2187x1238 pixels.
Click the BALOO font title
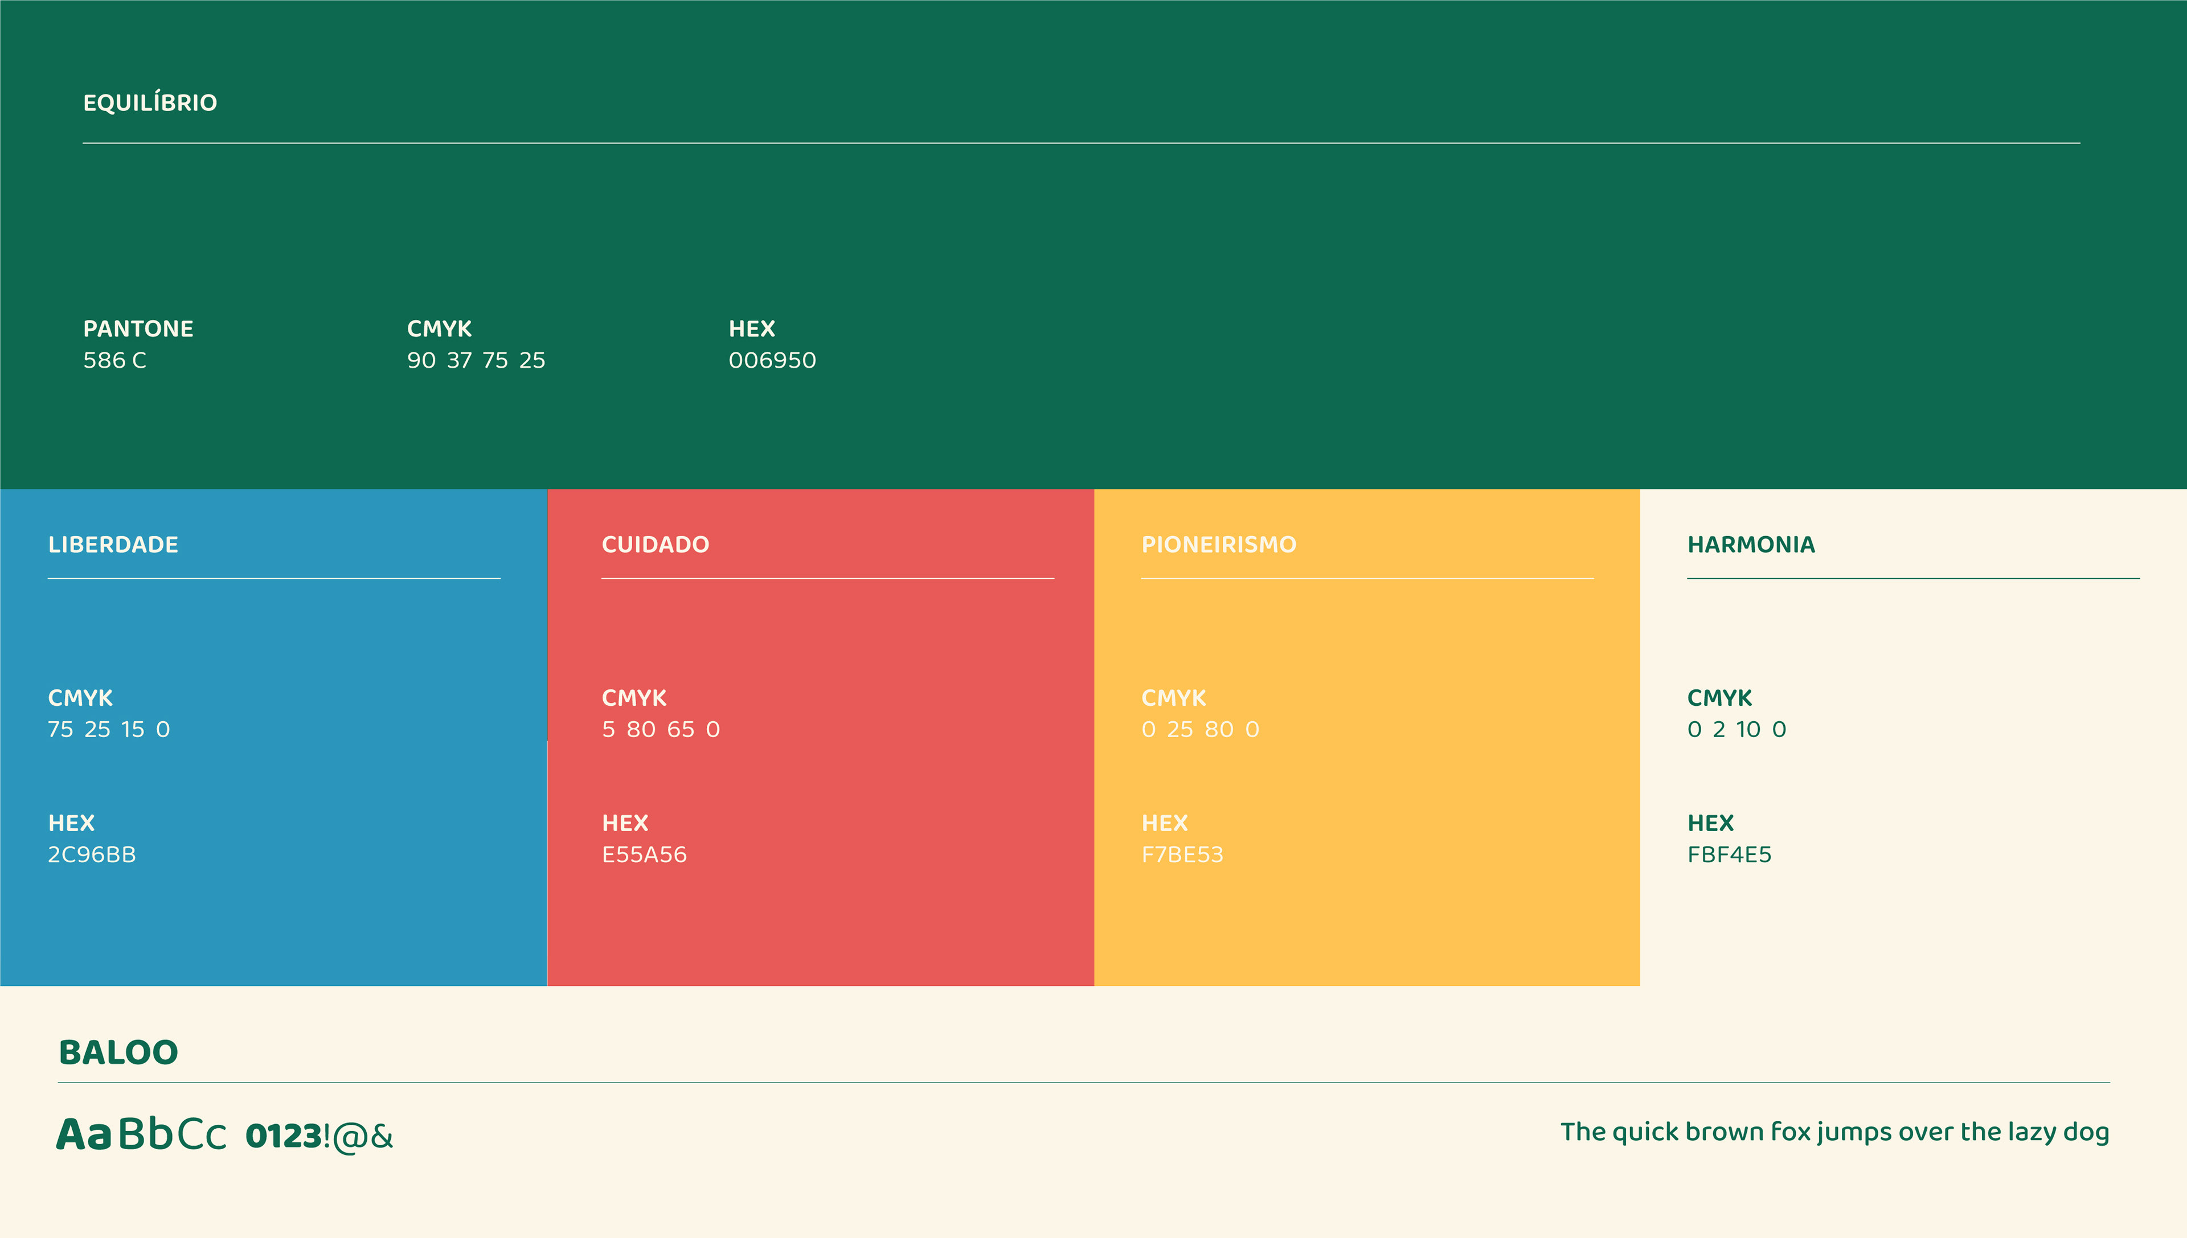[118, 1052]
